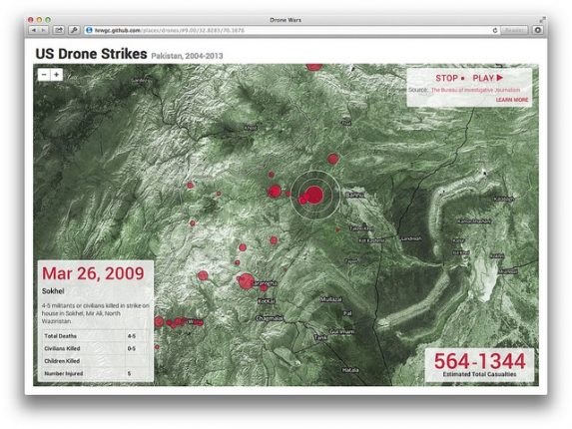
Task: Play the drone strike animation
Action: 488,78
